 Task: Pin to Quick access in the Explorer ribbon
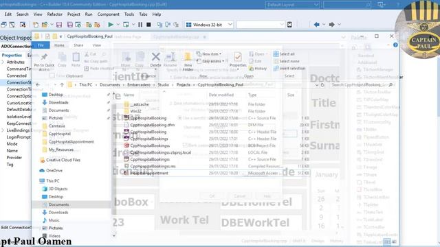coord(44,61)
